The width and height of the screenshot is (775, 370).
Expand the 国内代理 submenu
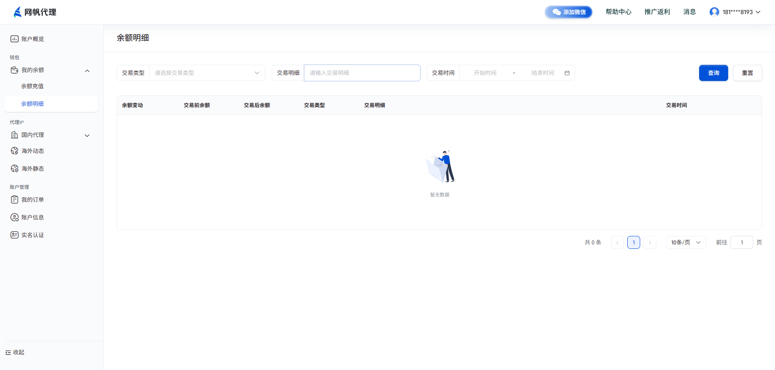pyautogui.click(x=87, y=136)
